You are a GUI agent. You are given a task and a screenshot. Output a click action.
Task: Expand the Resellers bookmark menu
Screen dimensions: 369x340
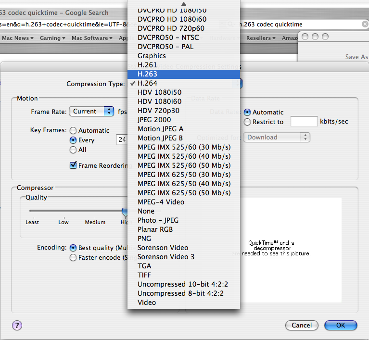pyautogui.click(x=261, y=38)
